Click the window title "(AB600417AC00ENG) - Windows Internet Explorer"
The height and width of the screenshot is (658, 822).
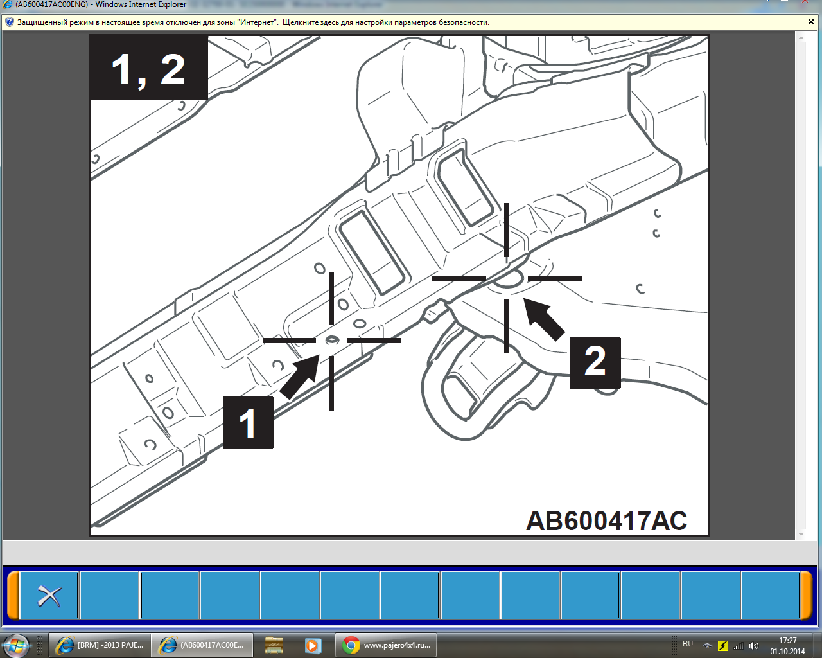coord(101,4)
